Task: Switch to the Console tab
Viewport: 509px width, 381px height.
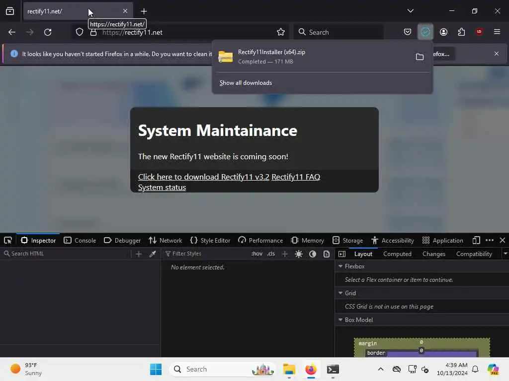Action: point(80,241)
